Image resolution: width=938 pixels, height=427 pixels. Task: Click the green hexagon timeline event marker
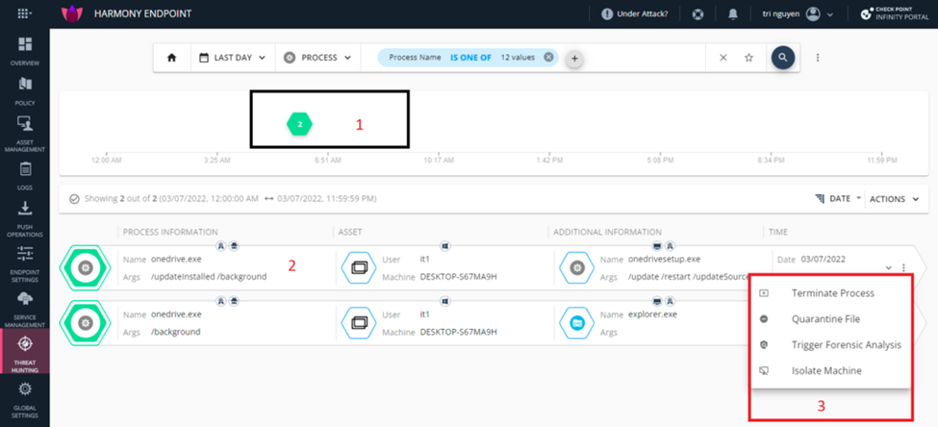[x=300, y=124]
